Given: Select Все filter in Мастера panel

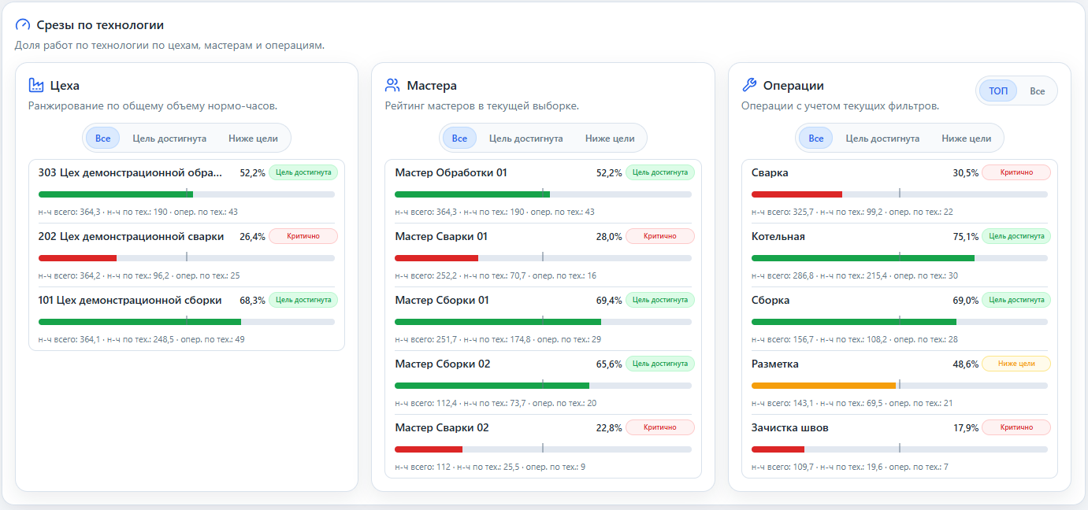Looking at the screenshot, I should [459, 139].
